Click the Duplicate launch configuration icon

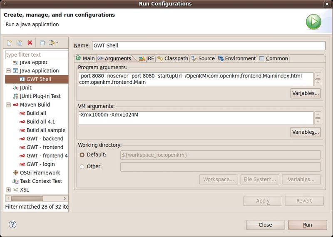[20, 43]
